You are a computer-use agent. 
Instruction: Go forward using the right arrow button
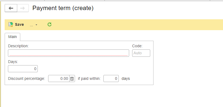tap(23, 8)
